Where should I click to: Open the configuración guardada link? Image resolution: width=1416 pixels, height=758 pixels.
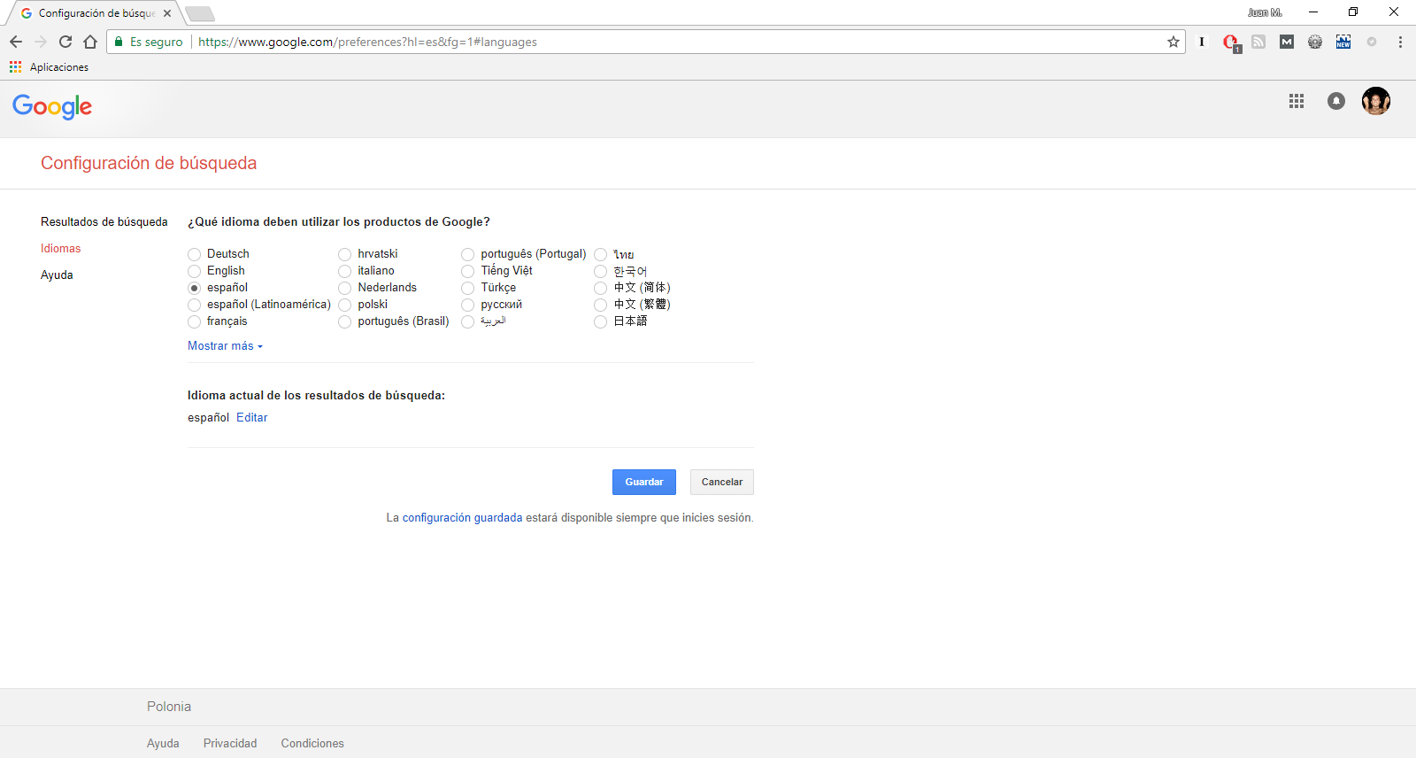462,518
